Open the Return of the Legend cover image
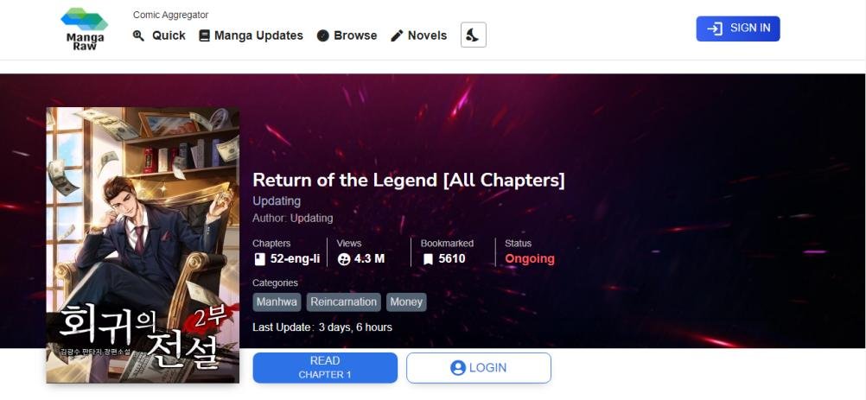The height and width of the screenshot is (400, 866). (143, 245)
